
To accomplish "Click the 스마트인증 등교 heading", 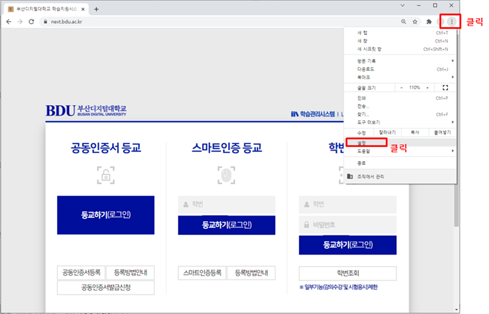I will click(227, 148).
